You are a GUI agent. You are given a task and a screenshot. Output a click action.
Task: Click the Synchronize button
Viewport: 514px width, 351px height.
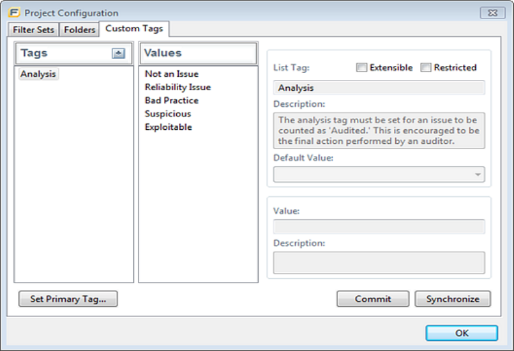pyautogui.click(x=453, y=299)
